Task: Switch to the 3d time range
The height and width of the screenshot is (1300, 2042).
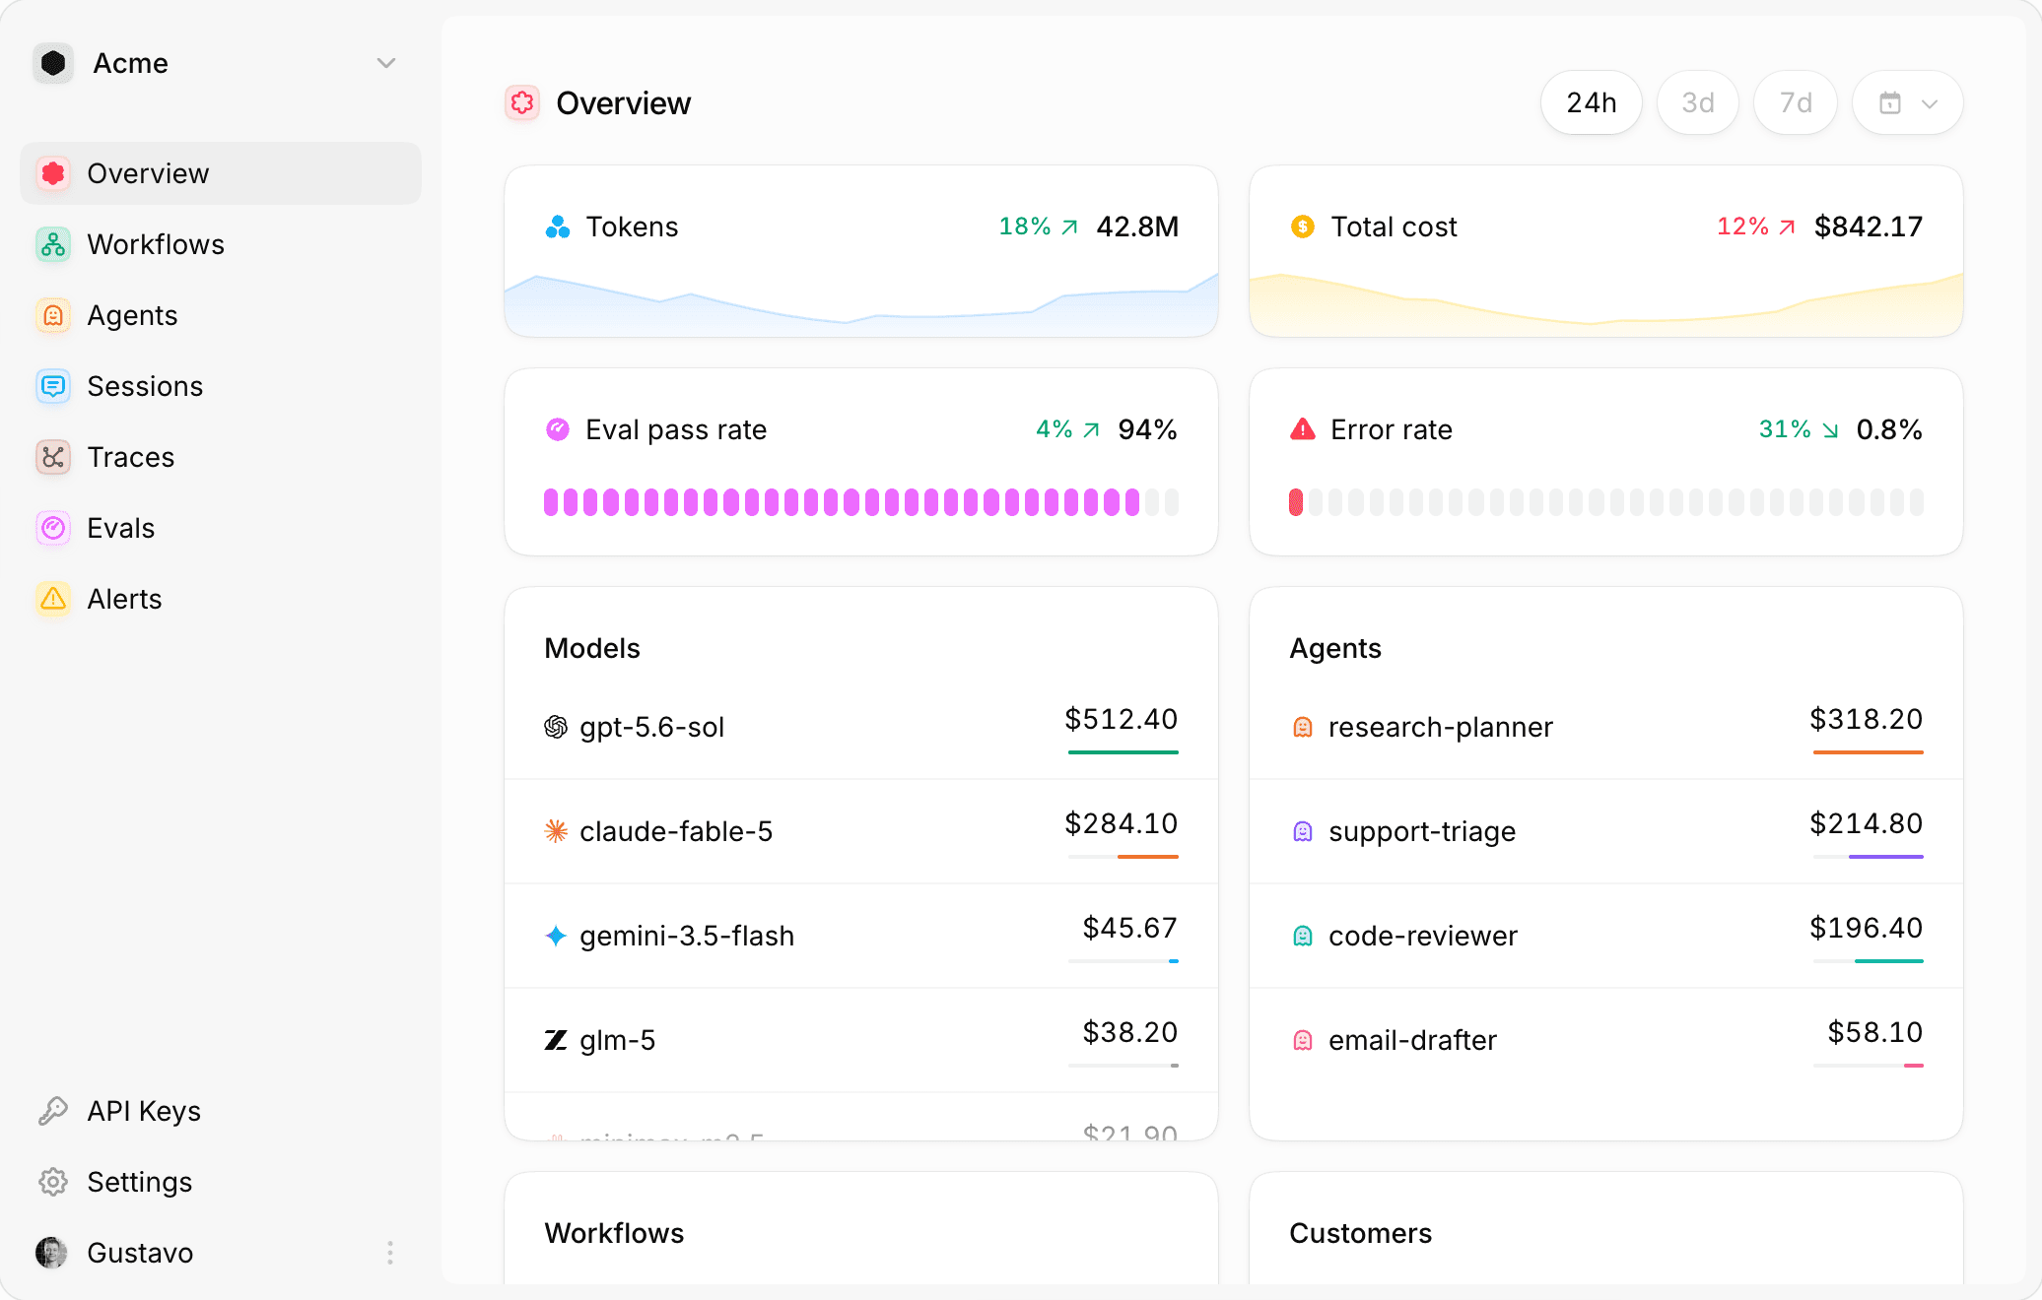Action: click(x=1698, y=102)
